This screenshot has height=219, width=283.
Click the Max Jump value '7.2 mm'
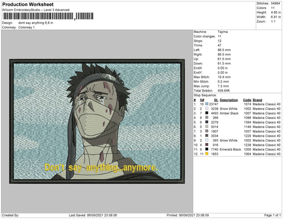click(223, 86)
